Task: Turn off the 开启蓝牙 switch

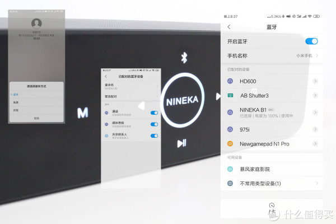Action: point(311,41)
